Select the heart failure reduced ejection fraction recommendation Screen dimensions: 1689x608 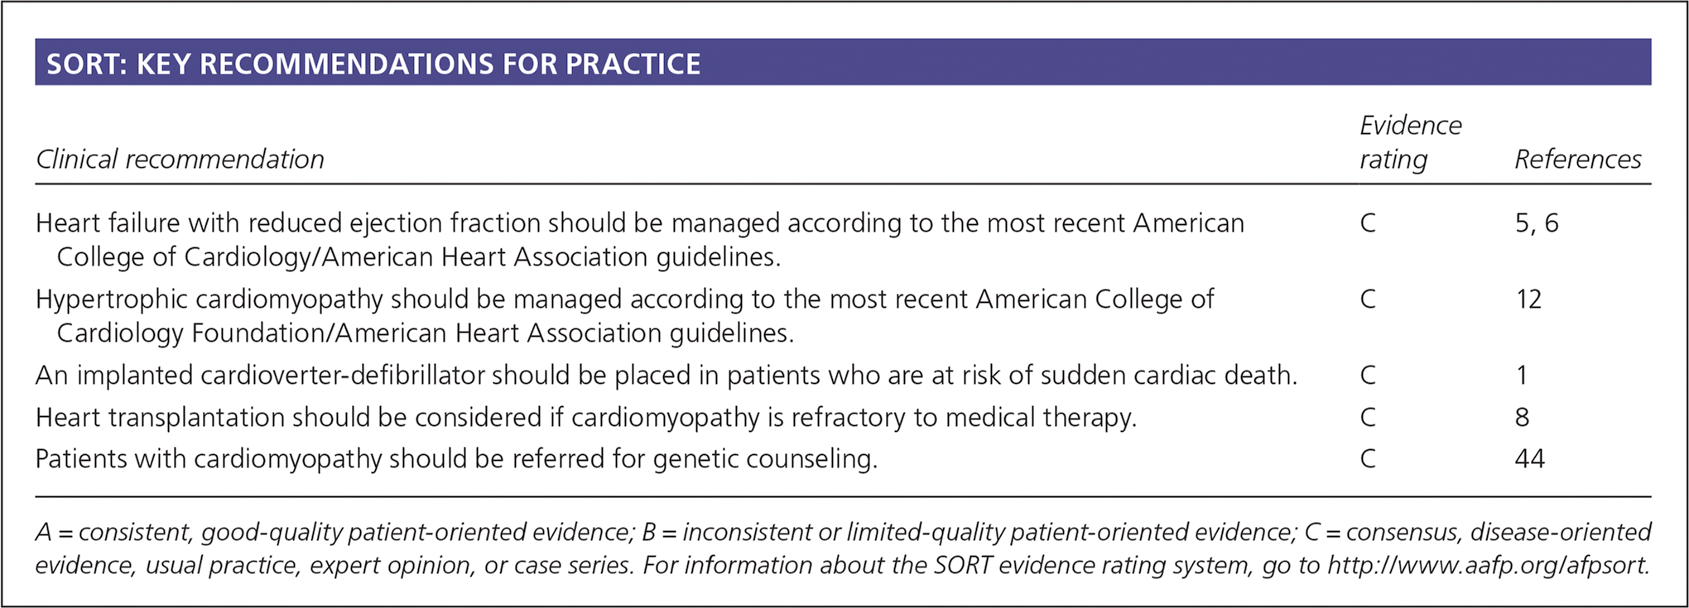639,240
